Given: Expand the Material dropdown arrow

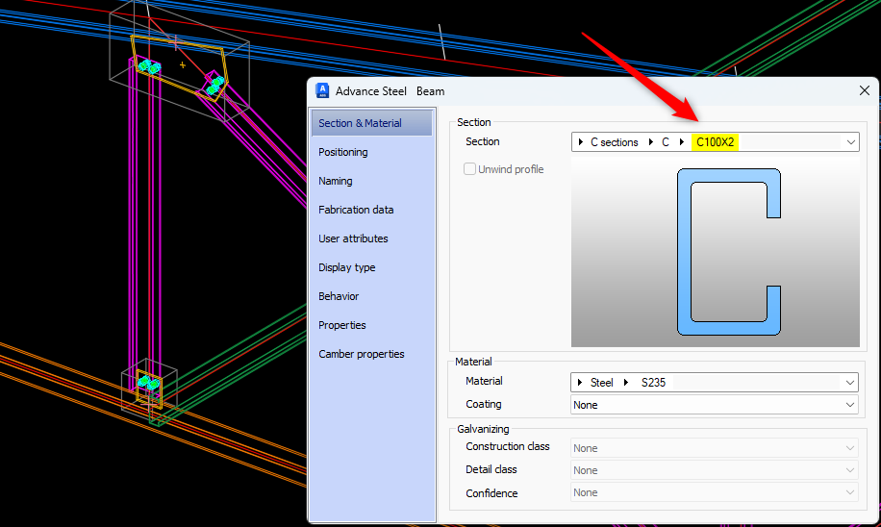Looking at the screenshot, I should pos(849,383).
